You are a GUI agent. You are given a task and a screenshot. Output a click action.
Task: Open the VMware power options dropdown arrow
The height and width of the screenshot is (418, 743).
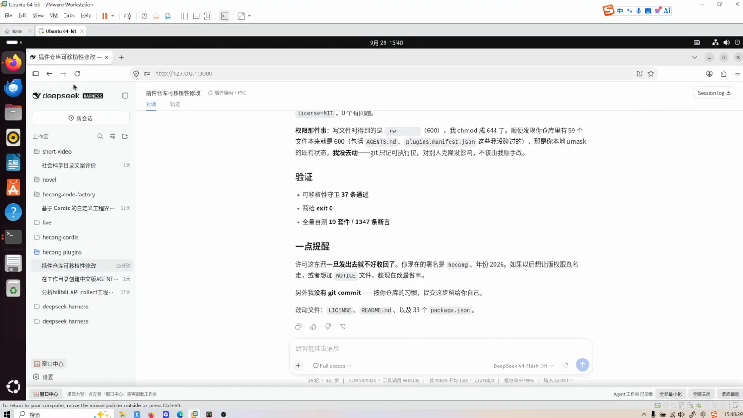pyautogui.click(x=113, y=16)
